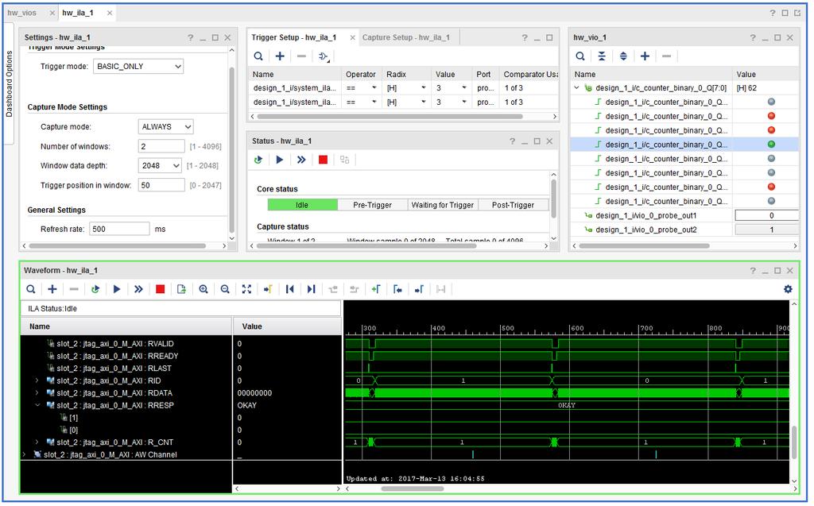Open Settings - hw_ila_1 panel help
Image resolution: width=814 pixels, height=506 pixels.
point(191,37)
